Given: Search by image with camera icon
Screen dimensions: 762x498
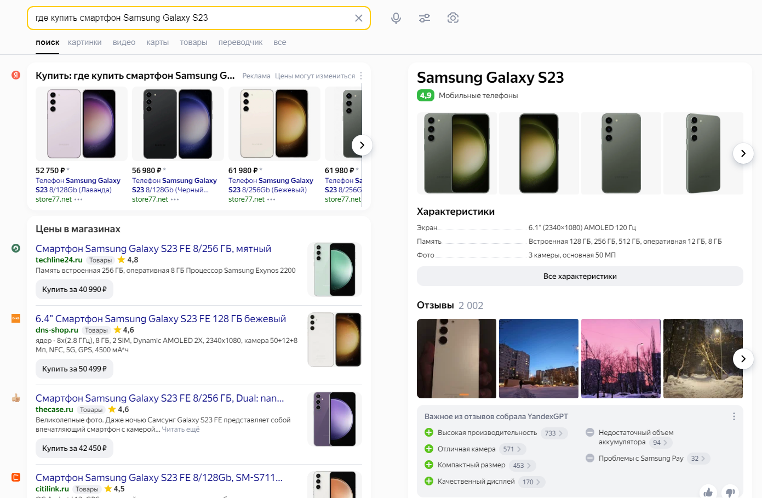Looking at the screenshot, I should click(453, 18).
